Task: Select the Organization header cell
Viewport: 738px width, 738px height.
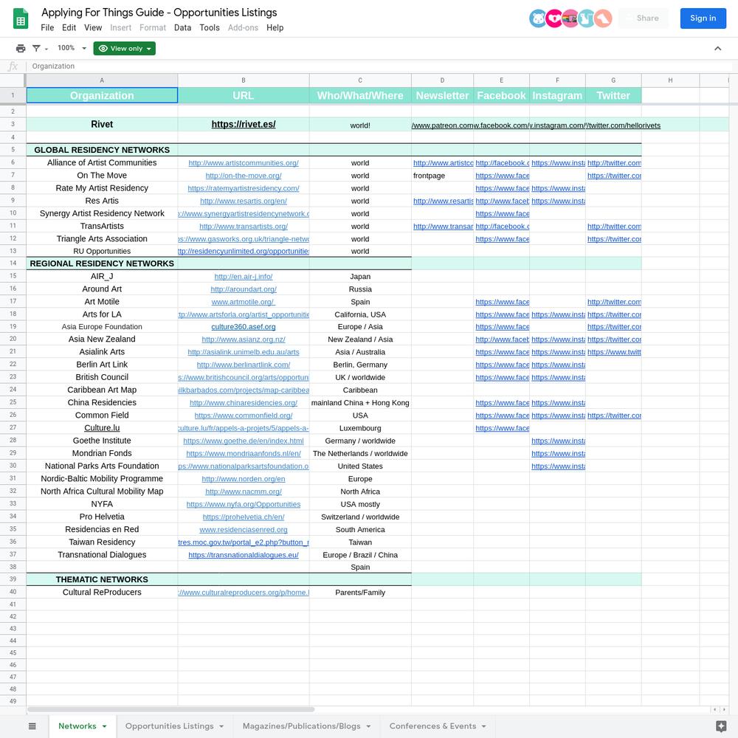Action: [102, 95]
